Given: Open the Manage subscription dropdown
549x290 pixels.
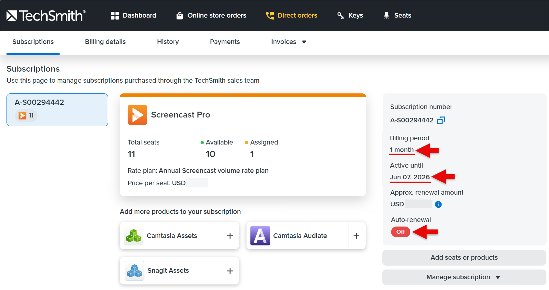Looking at the screenshot, I should pos(464,277).
